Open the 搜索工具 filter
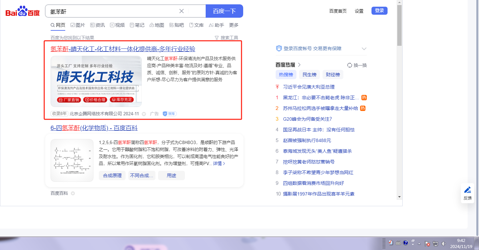479x250 pixels. point(226,38)
